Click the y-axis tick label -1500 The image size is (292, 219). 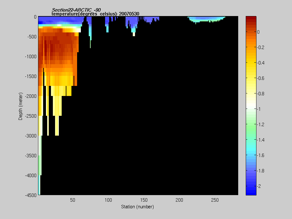(x=31, y=76)
